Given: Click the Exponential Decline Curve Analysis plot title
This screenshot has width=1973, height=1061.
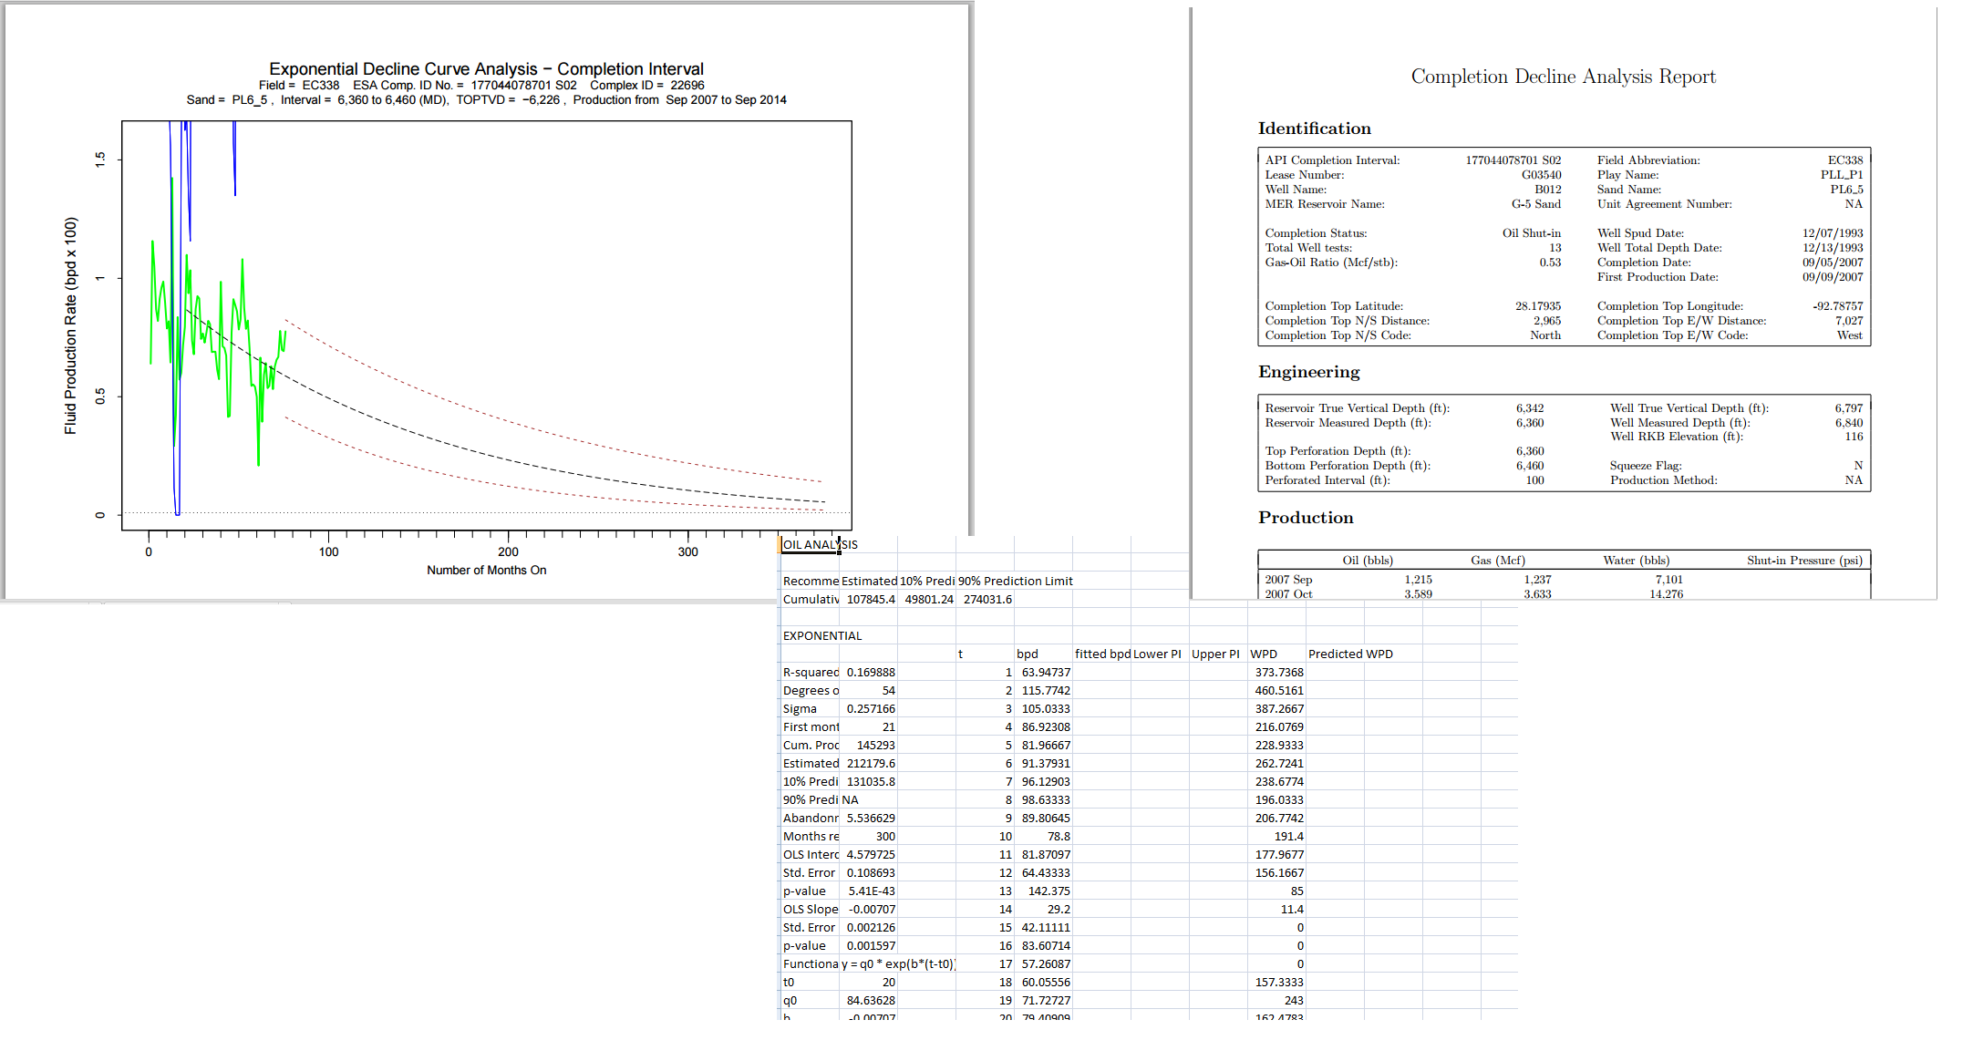Looking at the screenshot, I should 485,68.
